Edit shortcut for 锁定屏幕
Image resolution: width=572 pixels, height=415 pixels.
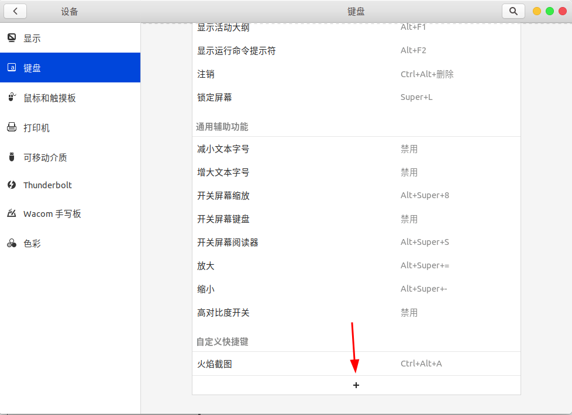click(x=356, y=98)
